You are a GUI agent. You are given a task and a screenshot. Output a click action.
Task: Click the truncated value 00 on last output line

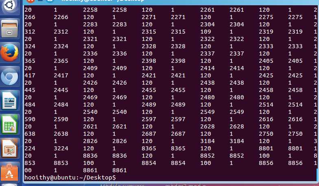28,170
